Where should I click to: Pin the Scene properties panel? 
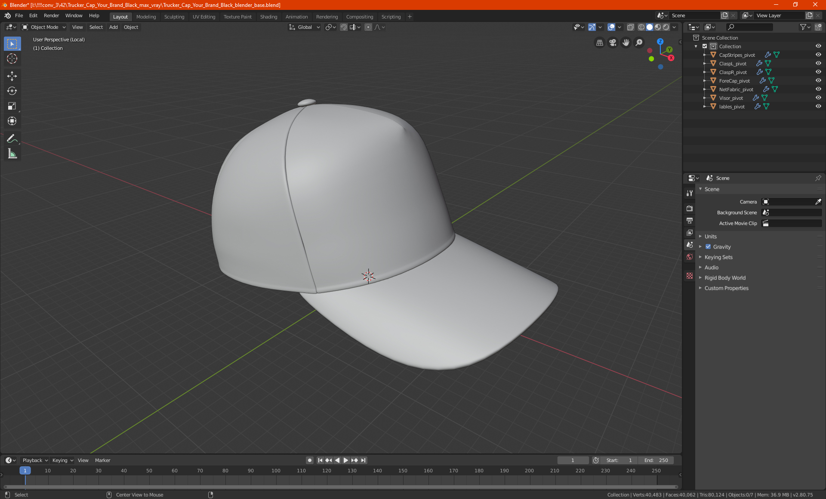(818, 178)
